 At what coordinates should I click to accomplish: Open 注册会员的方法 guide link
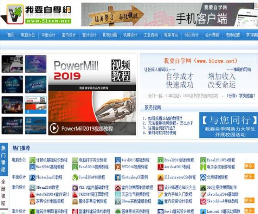click(x=162, y=128)
